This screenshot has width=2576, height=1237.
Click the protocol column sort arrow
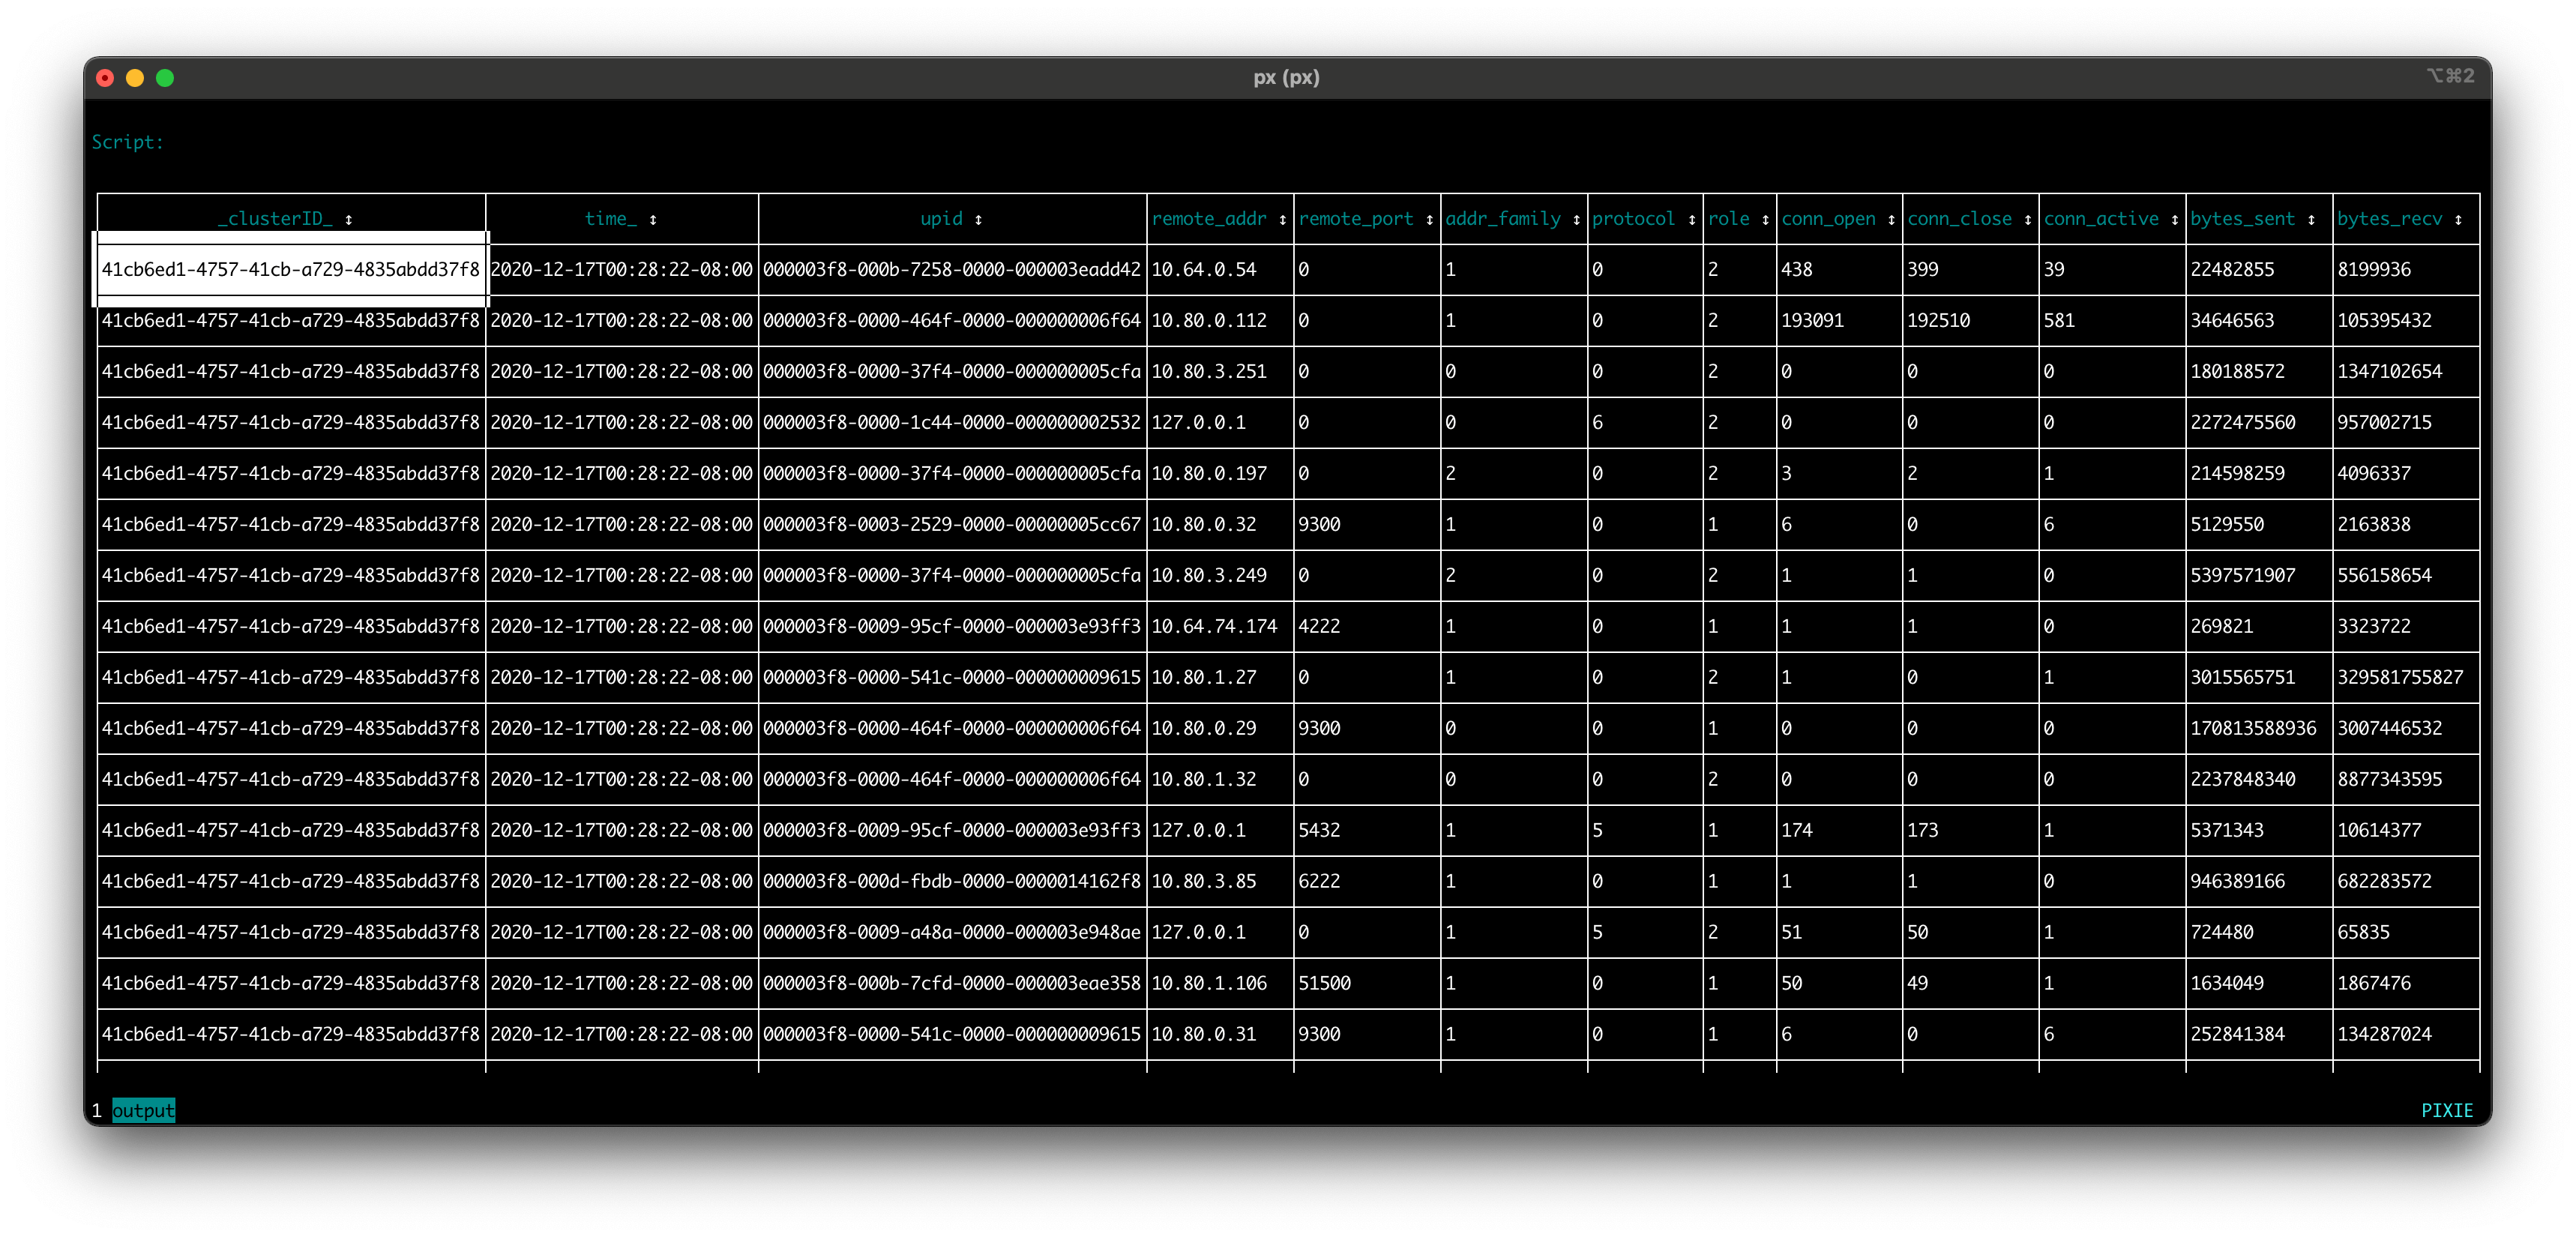(x=1691, y=220)
